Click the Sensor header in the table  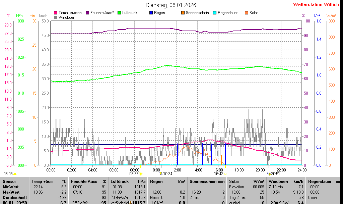coord(9,182)
